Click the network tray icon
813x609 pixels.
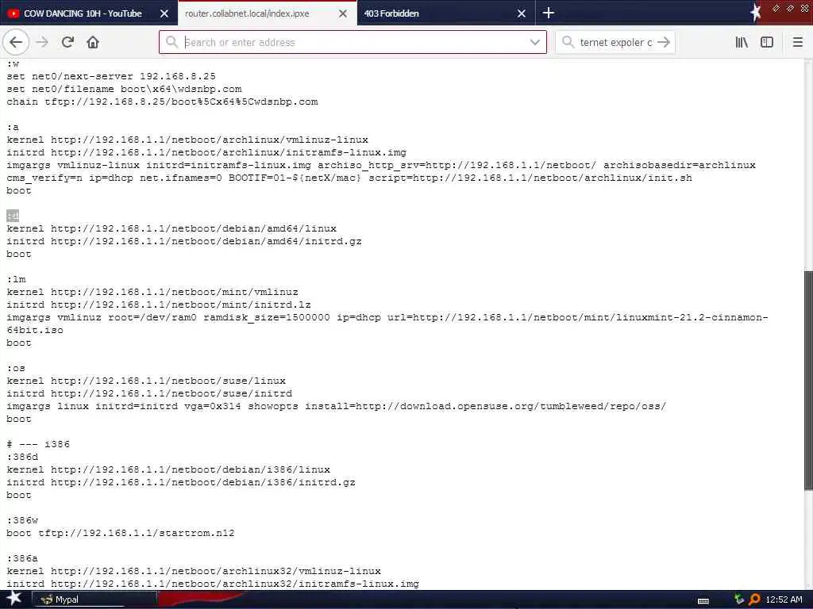click(739, 599)
